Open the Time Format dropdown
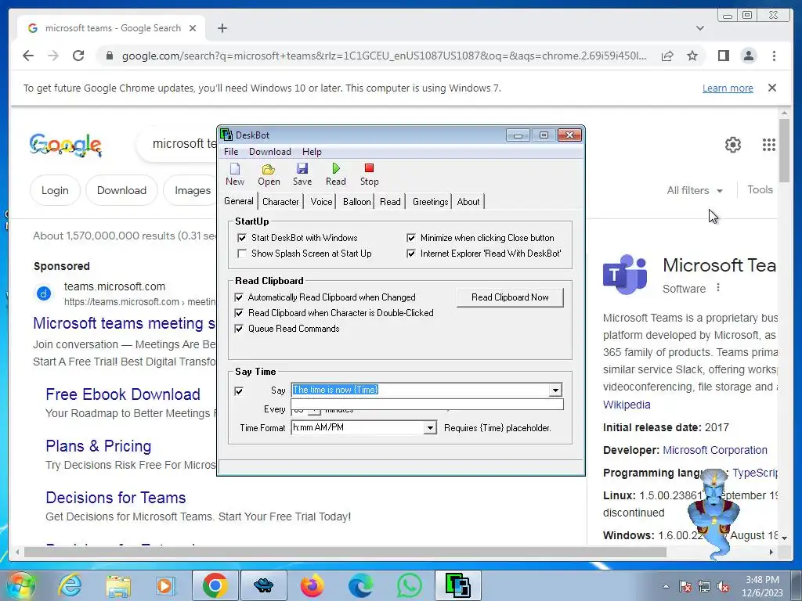 pos(430,428)
